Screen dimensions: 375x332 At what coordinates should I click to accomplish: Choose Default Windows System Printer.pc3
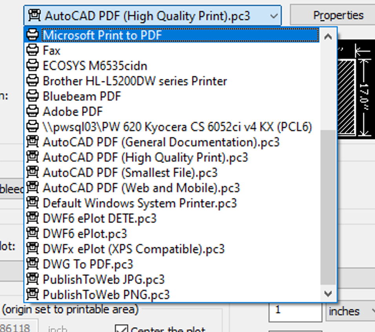(x=172, y=203)
